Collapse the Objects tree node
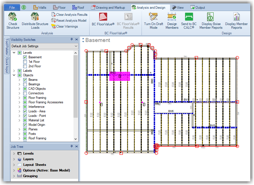The image size is (254, 185). coord(14,75)
